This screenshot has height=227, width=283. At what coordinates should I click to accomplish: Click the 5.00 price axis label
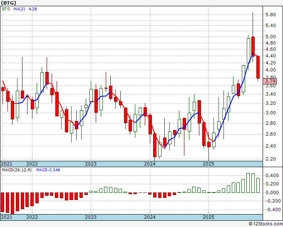point(271,37)
